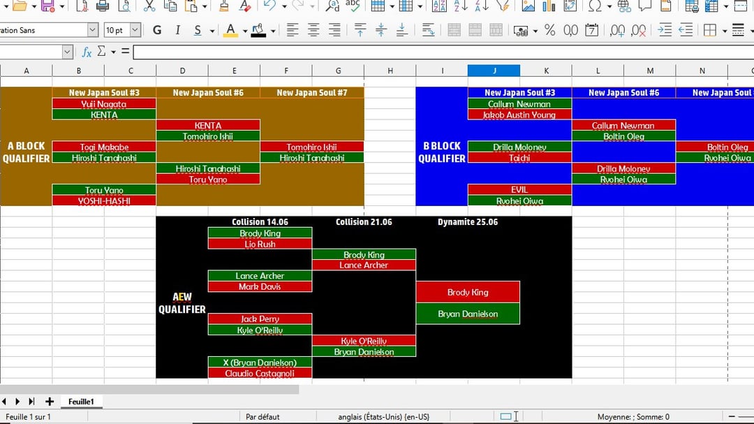Insert a special character (Omega)
This screenshot has width=754, height=424.
click(595, 6)
